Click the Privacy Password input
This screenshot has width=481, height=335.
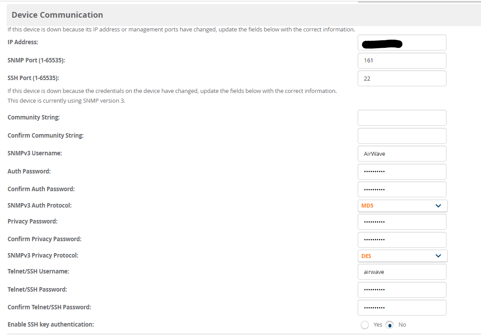click(x=402, y=222)
